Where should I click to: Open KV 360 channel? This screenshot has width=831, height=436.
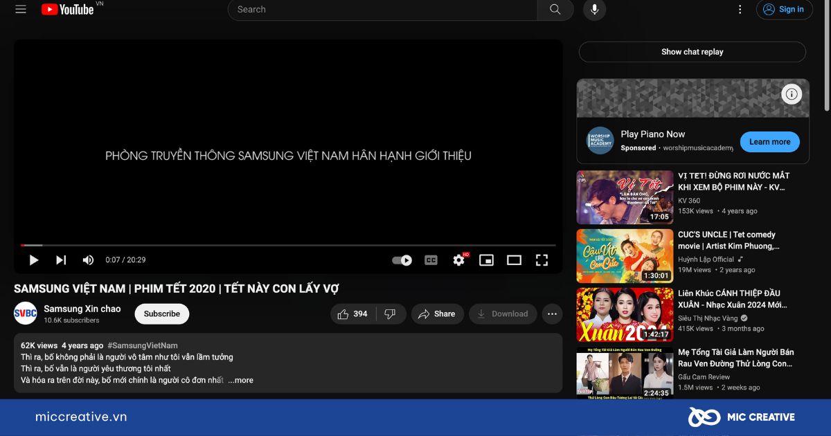pos(689,201)
